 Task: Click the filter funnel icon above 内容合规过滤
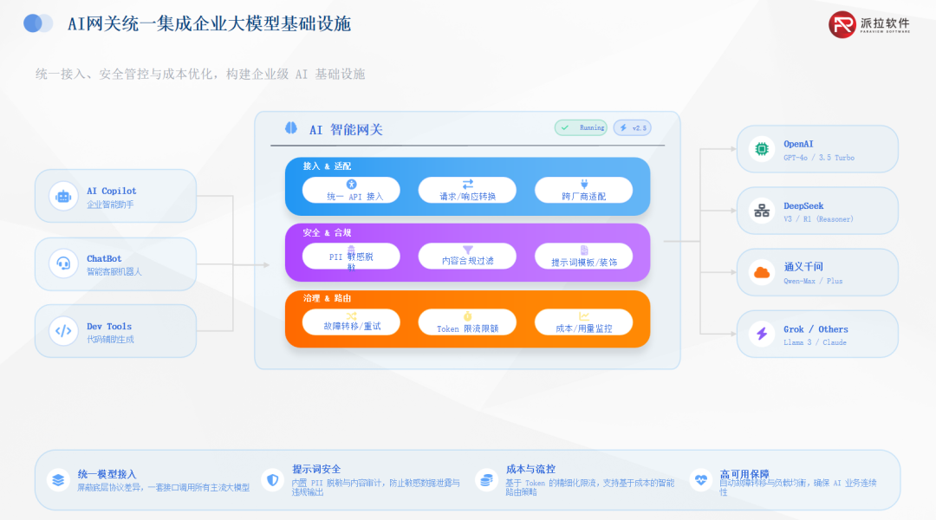(467, 250)
